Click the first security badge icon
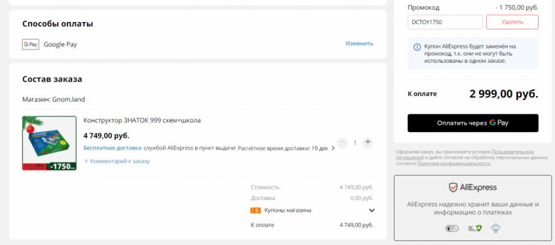The height and width of the screenshot is (245, 555). 452,229
